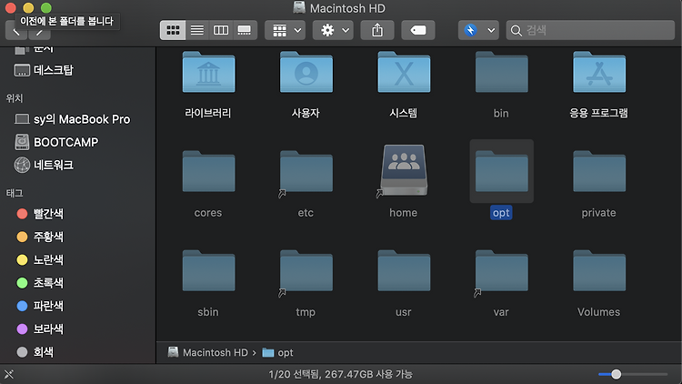
Task: Click the Macintosh HD window title
Action: coord(347,8)
